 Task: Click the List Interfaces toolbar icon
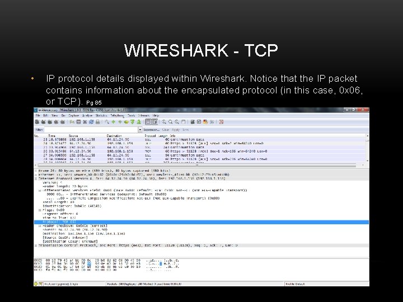tap(38, 122)
